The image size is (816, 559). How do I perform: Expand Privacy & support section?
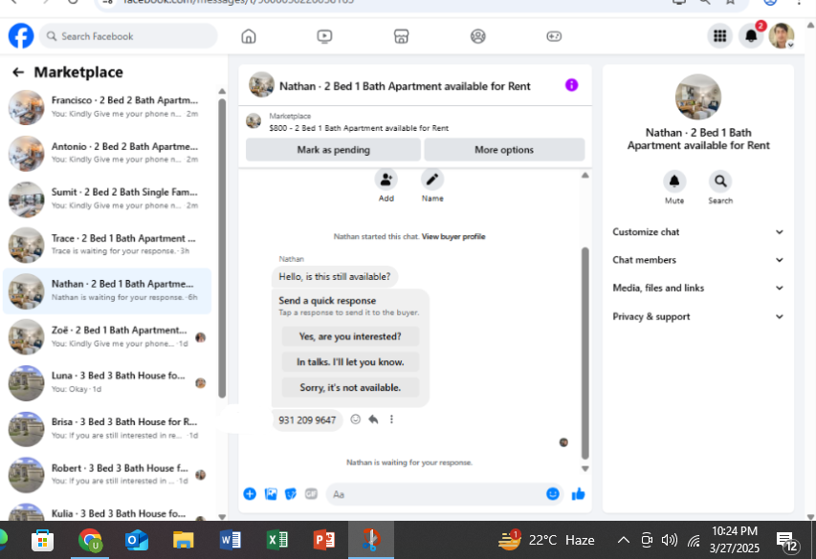[x=698, y=316]
